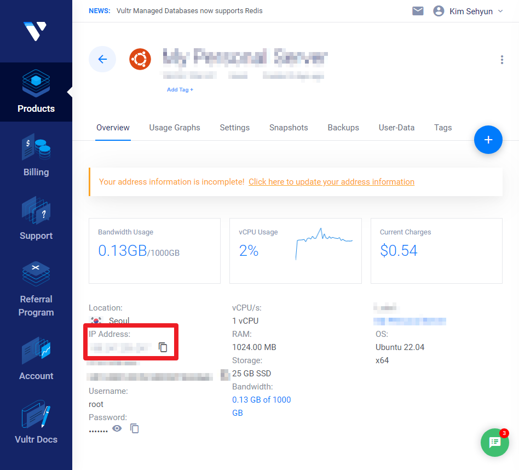Copy the password to clipboard
Viewport: 519px width, 470px height.
(134, 428)
